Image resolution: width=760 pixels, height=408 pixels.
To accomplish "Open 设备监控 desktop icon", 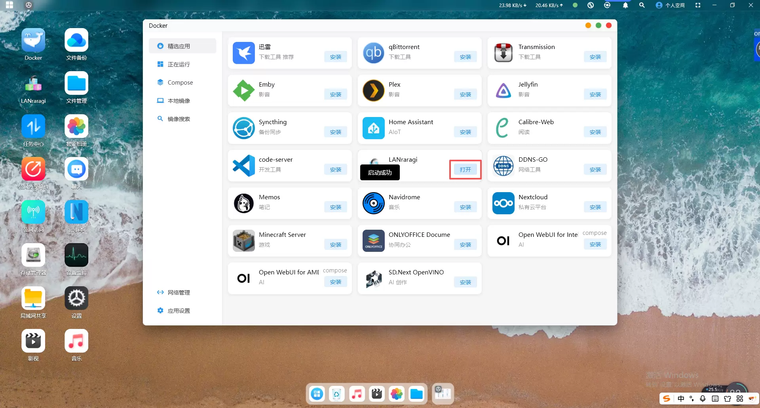I will coord(76,255).
